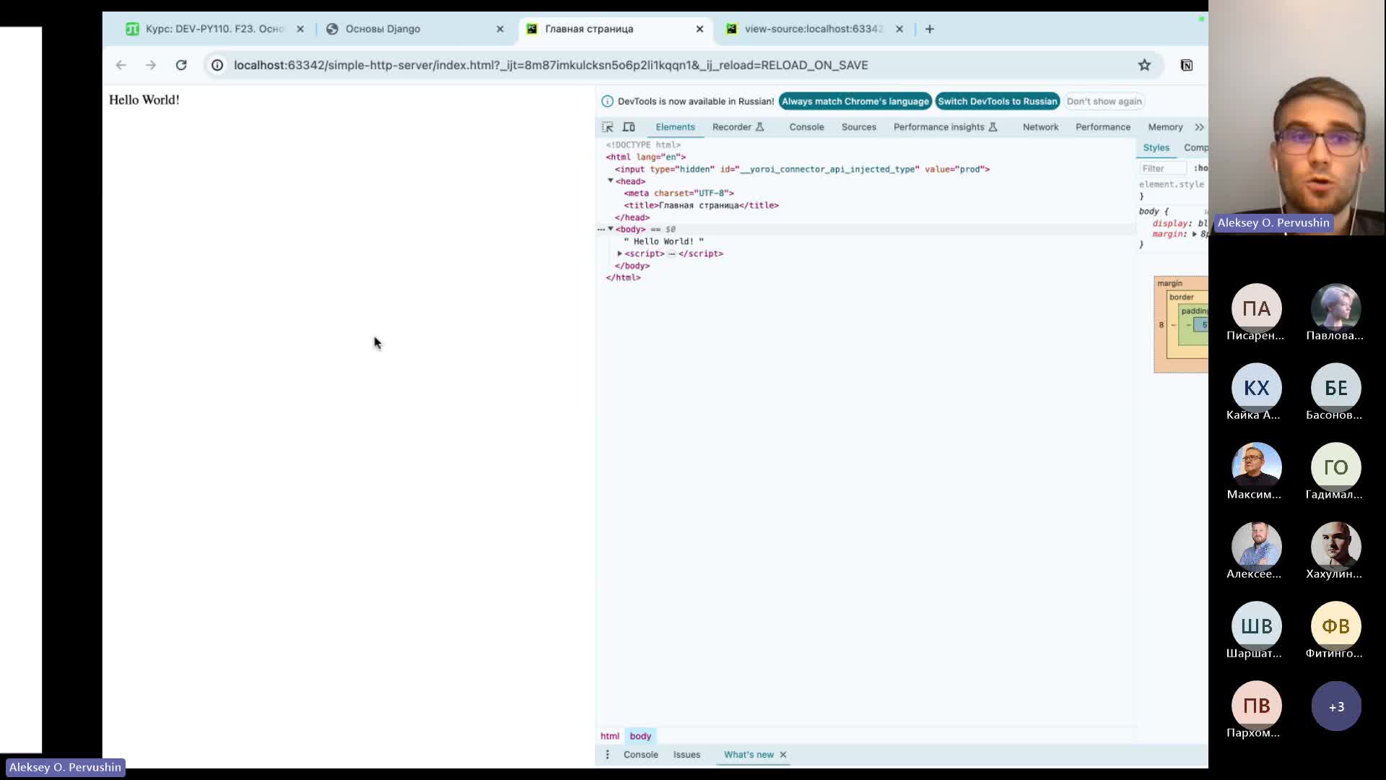
Task: Open the Console drawer tab
Action: tap(640, 755)
